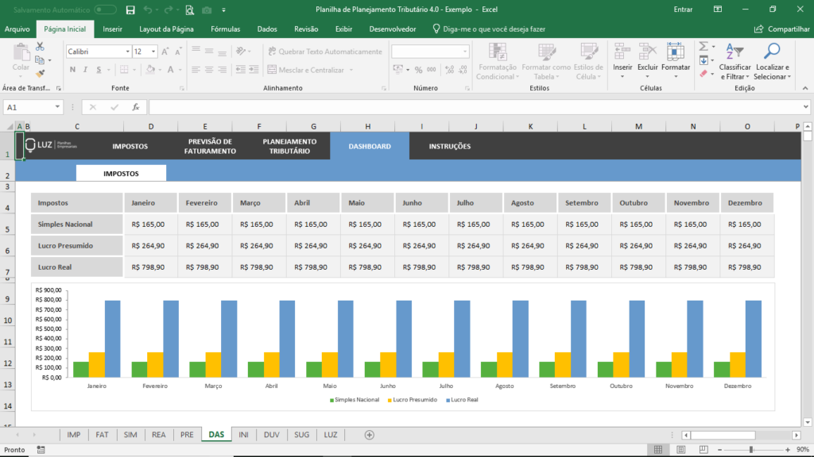Screen dimensions: 814x457
Task: Click the DASHBOARD navigation button
Action: (370, 146)
